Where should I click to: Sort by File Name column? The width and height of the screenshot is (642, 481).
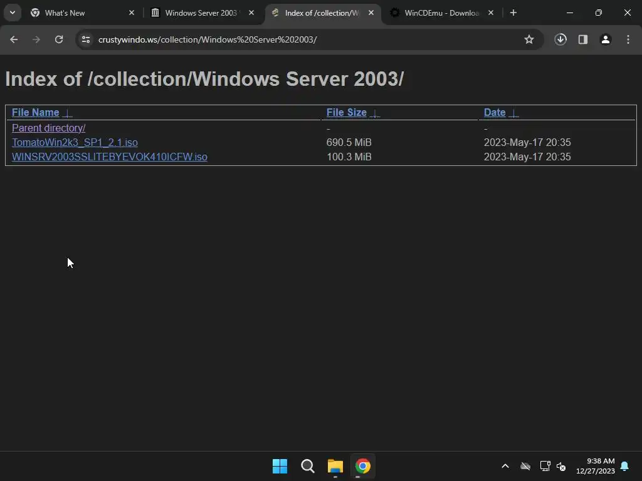pos(36,113)
